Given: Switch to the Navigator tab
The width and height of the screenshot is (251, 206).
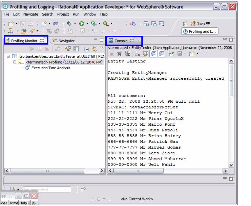Looking at the screenshot, I should (64, 41).
